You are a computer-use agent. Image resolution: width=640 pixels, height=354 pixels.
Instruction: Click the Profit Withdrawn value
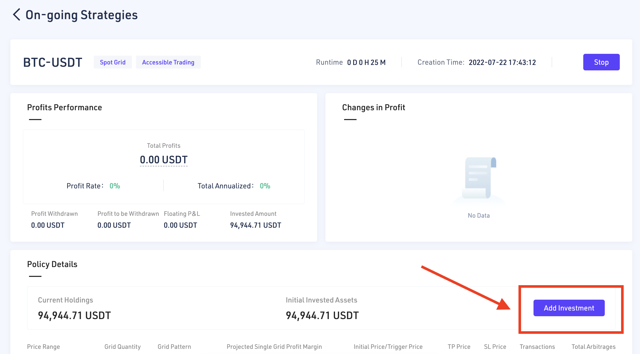[48, 225]
